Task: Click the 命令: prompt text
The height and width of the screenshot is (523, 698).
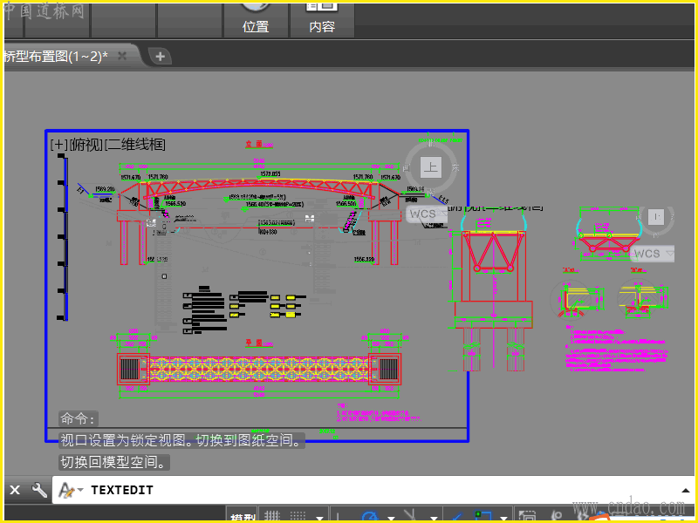Action: pos(78,418)
